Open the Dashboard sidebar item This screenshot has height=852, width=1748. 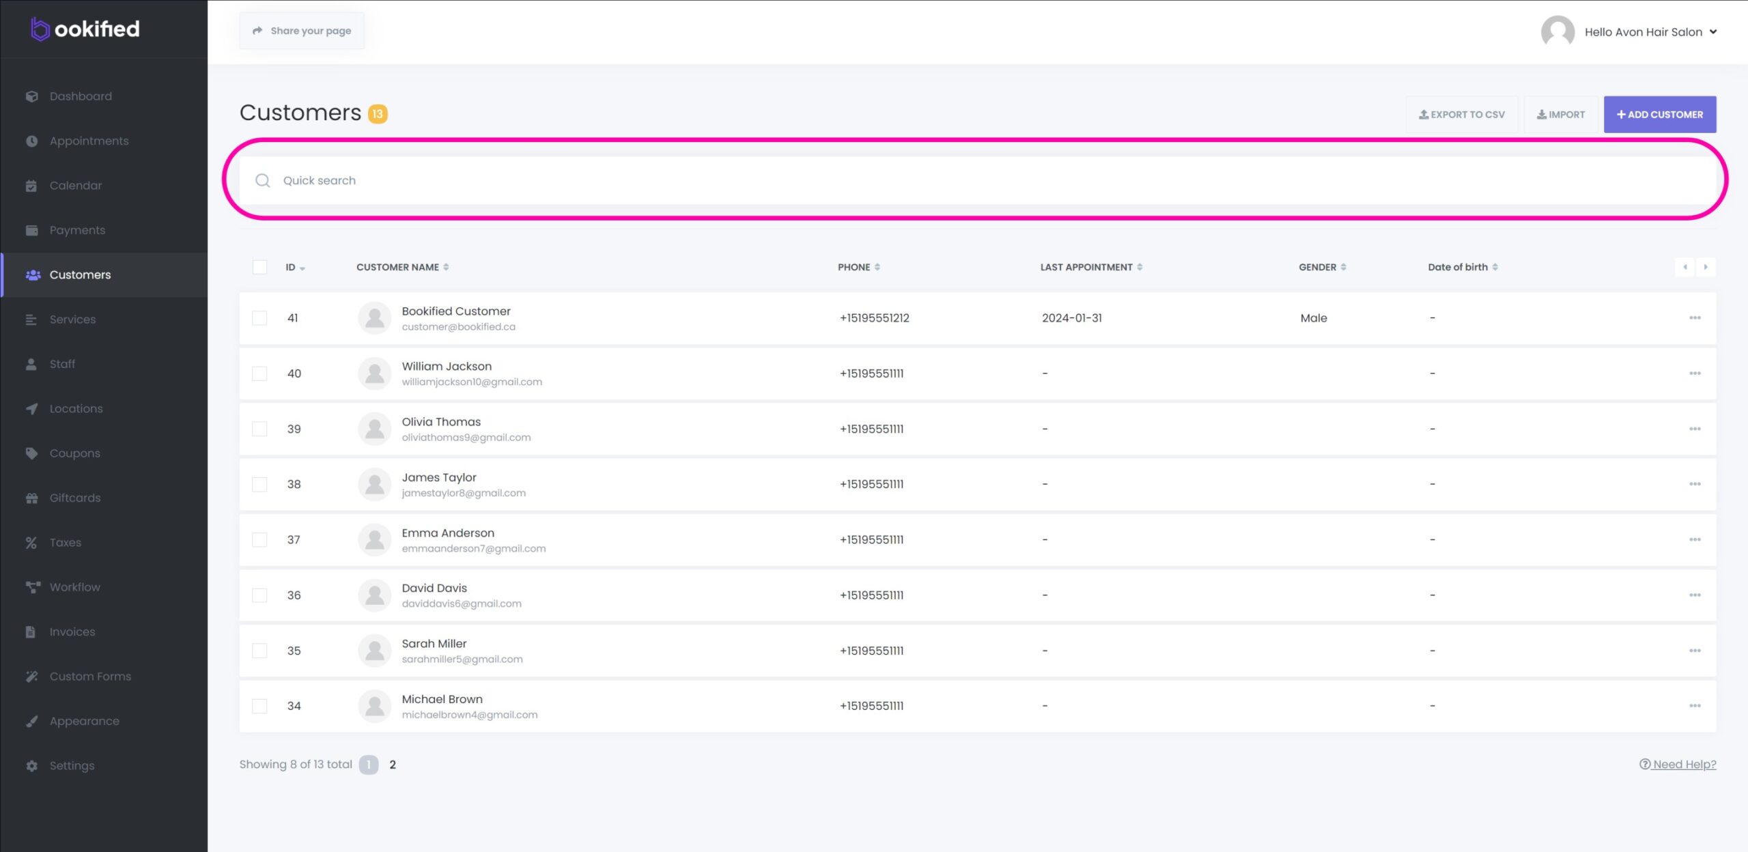tap(80, 96)
